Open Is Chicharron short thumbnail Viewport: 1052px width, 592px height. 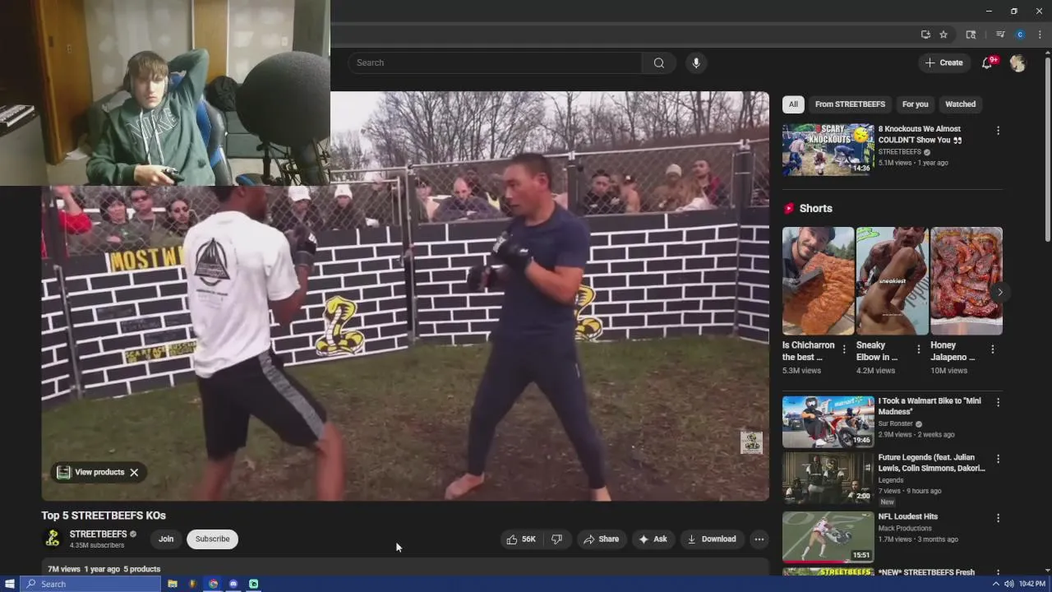tap(818, 281)
